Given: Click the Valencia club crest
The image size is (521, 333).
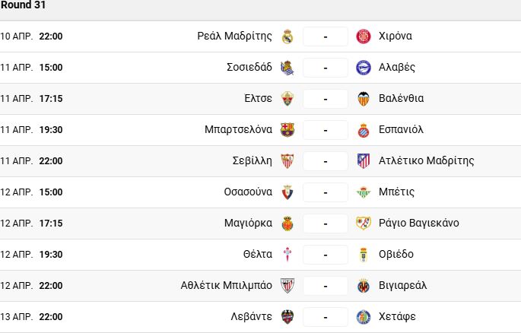Looking at the screenshot, I should [x=363, y=99].
